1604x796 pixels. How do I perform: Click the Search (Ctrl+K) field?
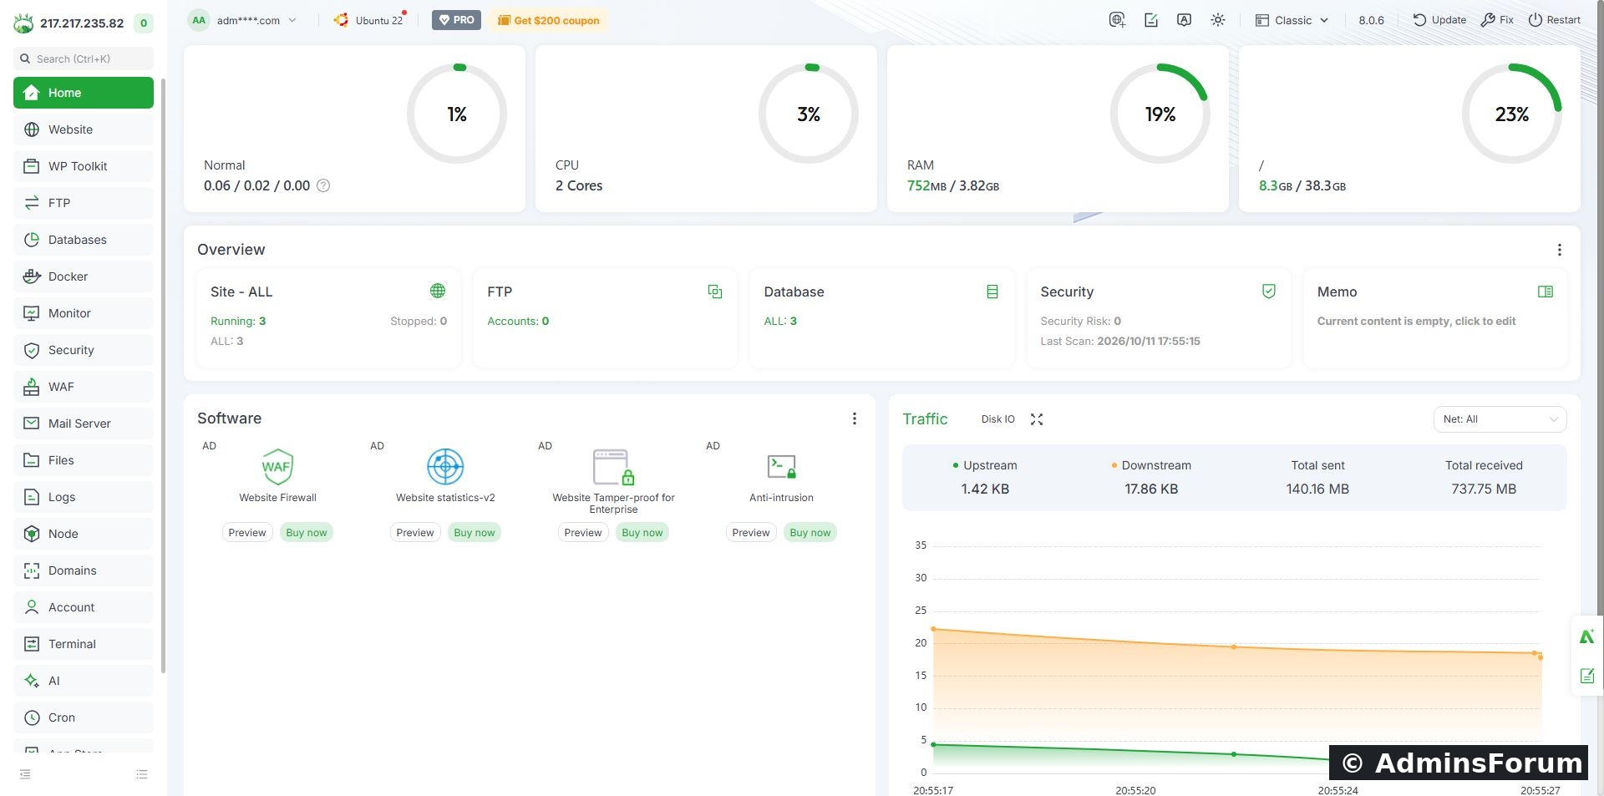(84, 58)
